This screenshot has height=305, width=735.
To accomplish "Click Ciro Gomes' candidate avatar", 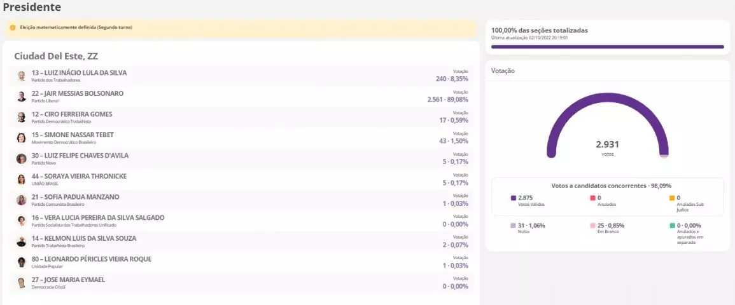I will [x=22, y=118].
